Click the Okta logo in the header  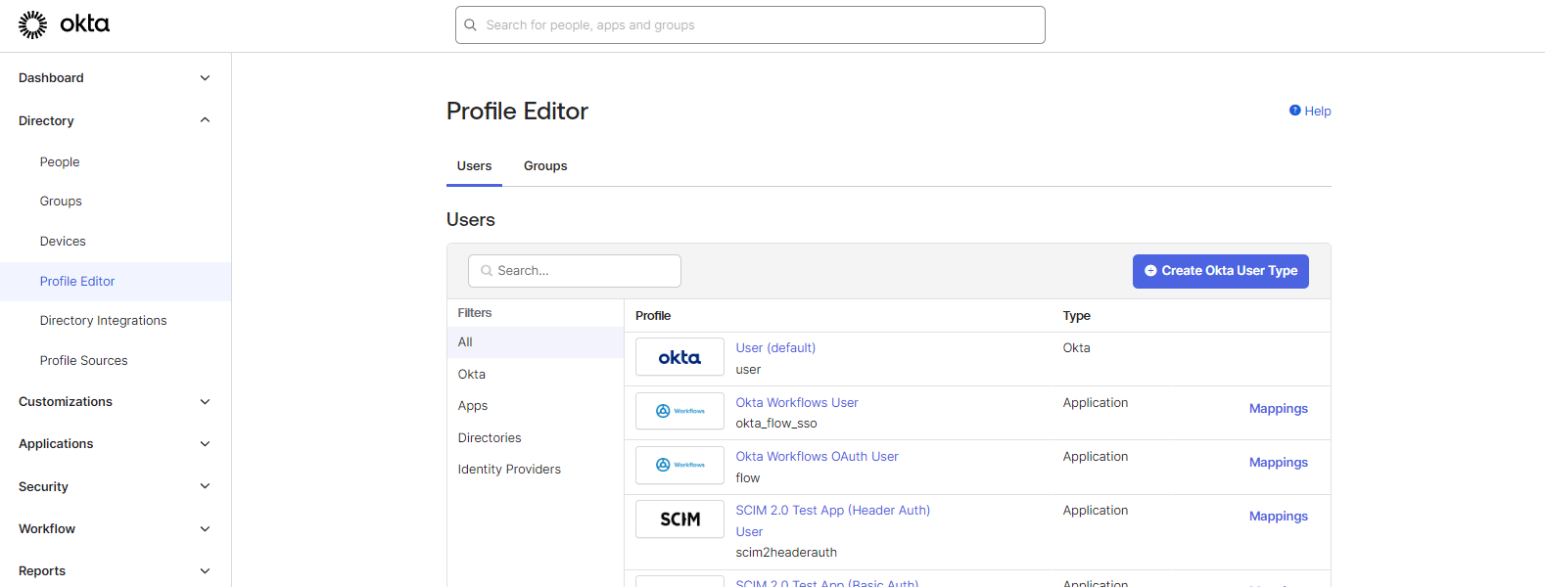[64, 24]
